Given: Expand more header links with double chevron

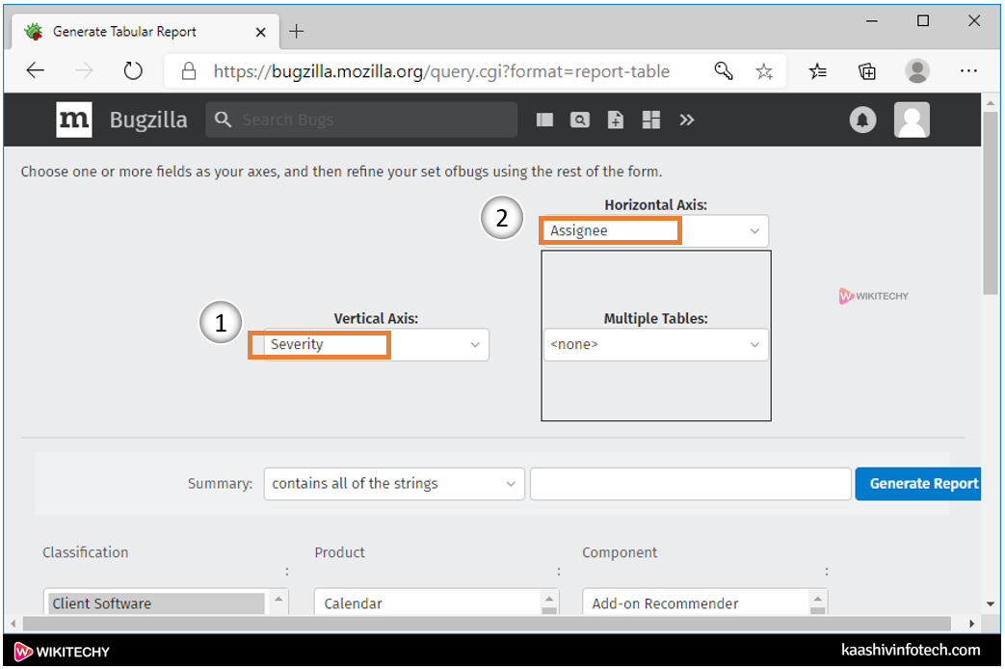Looking at the screenshot, I should pyautogui.click(x=686, y=120).
